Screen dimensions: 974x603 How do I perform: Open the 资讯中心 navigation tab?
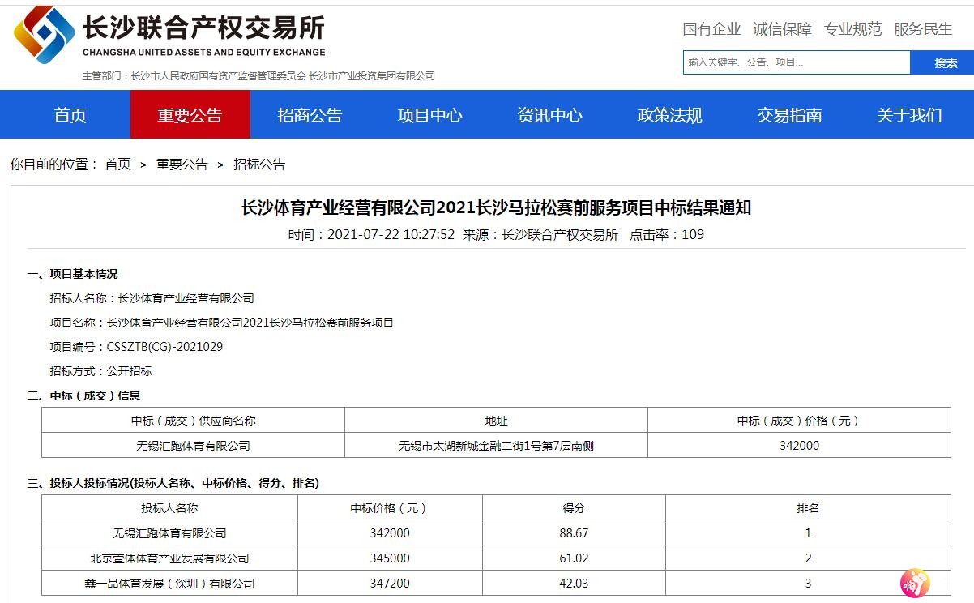pyautogui.click(x=550, y=115)
